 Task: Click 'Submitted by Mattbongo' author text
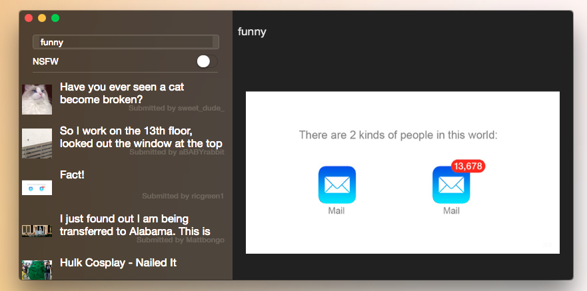tap(181, 240)
